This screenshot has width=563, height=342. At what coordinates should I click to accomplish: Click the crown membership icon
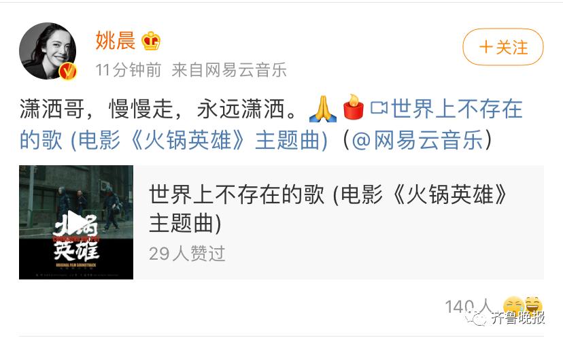151,41
